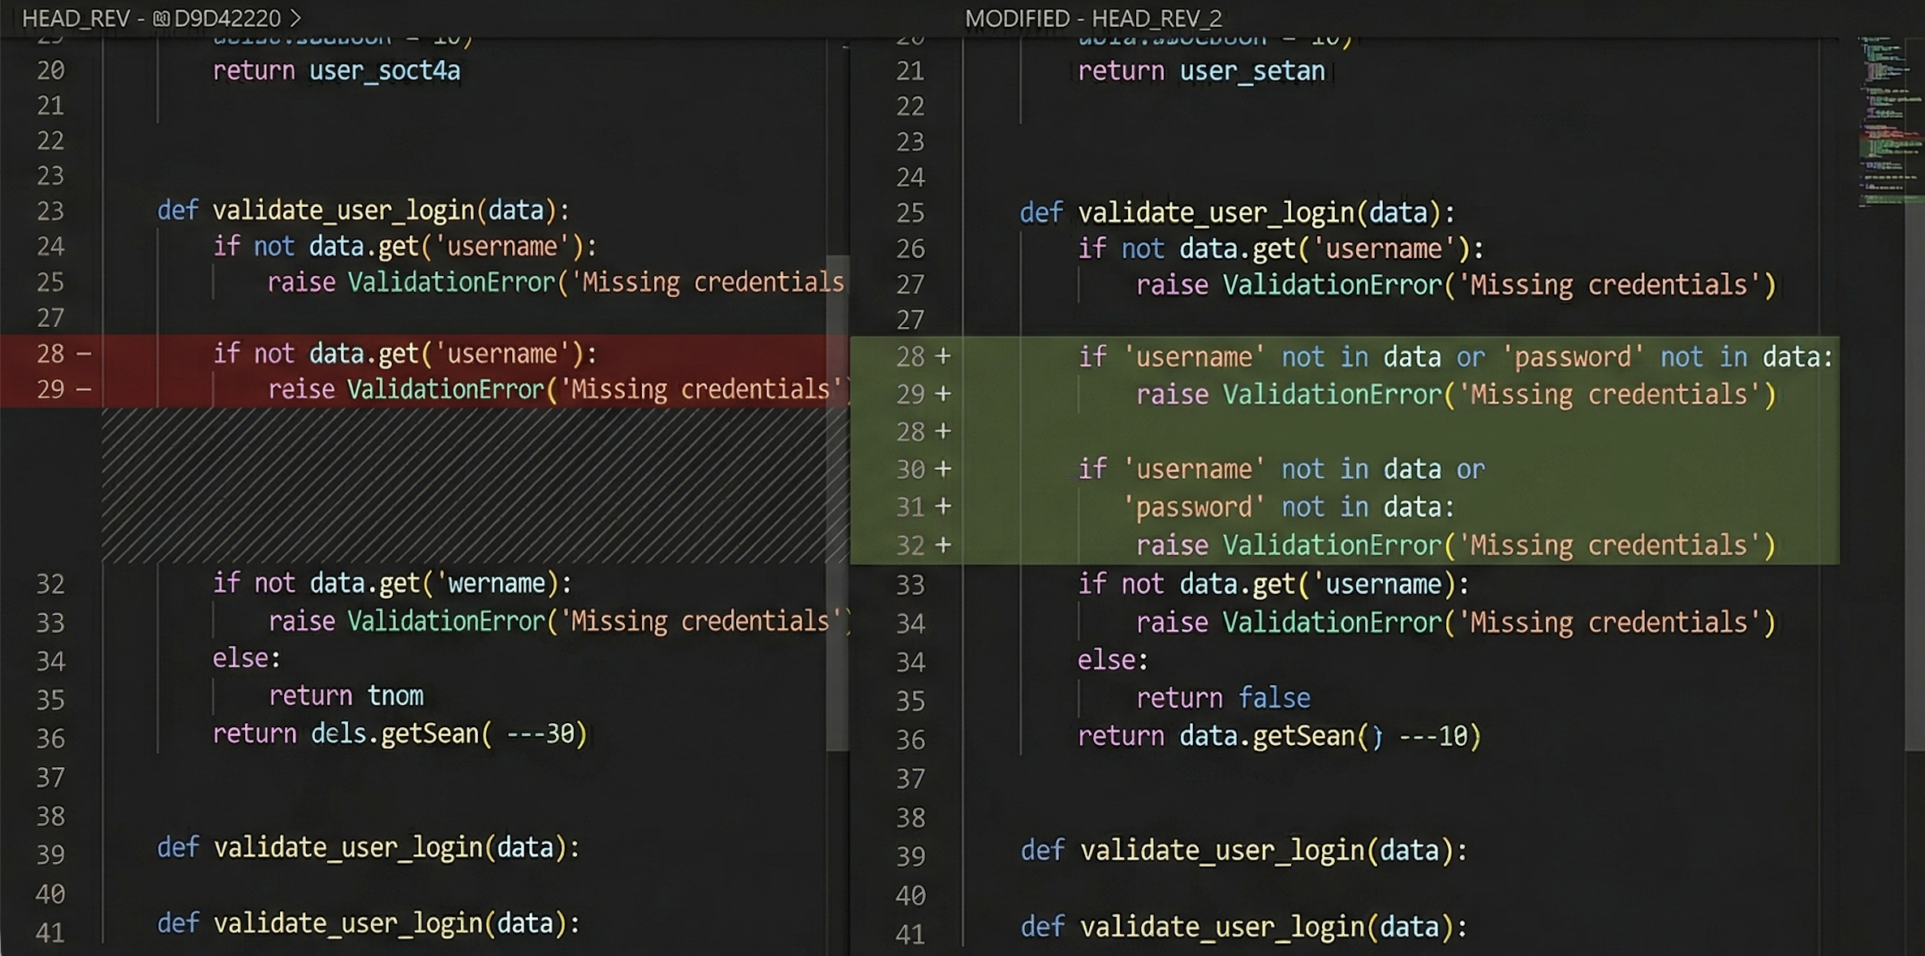Click 'return data.getSean() ---10)' line
Screen dimensions: 1925x956
[1279, 736]
